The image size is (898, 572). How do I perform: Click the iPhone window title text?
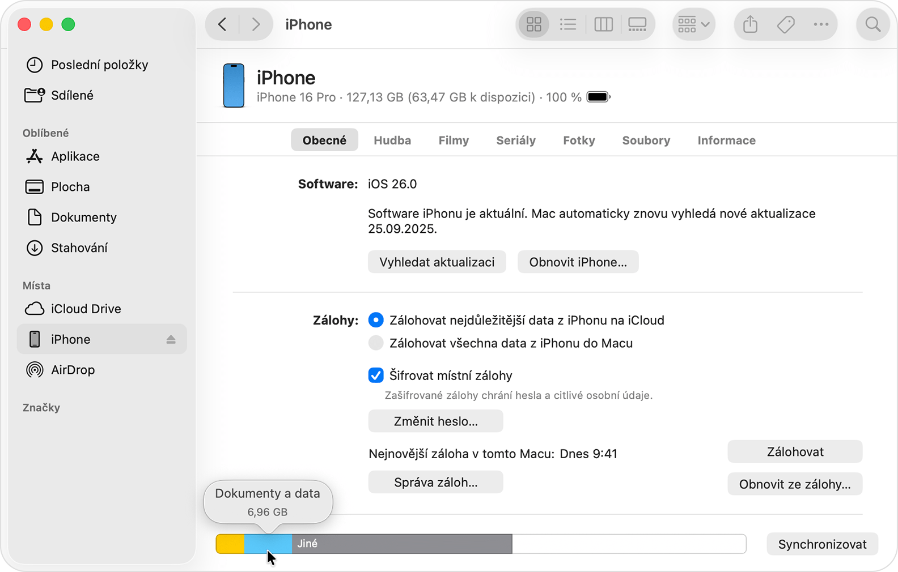point(308,24)
